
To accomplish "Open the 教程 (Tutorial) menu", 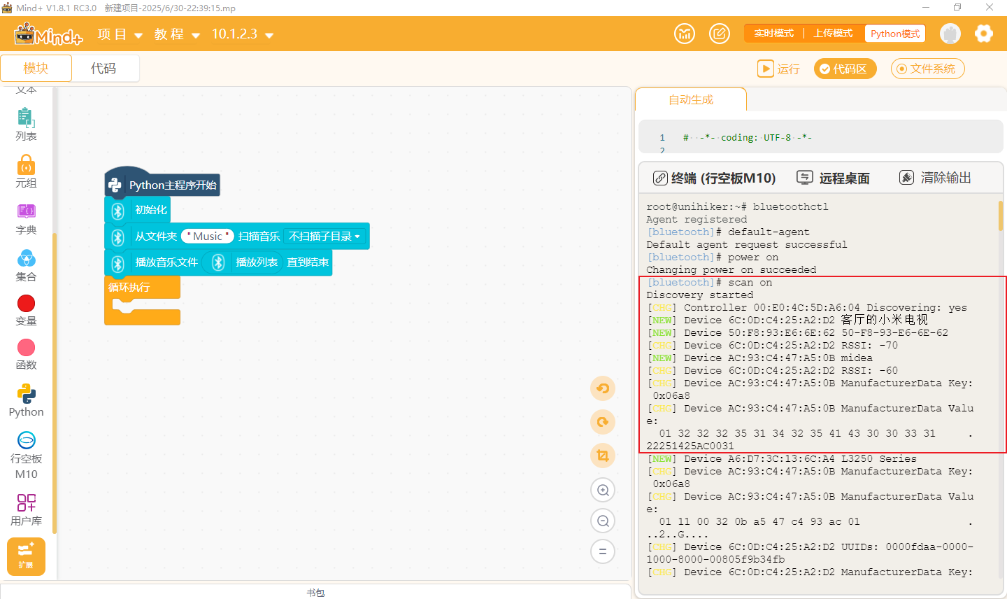I will (177, 34).
